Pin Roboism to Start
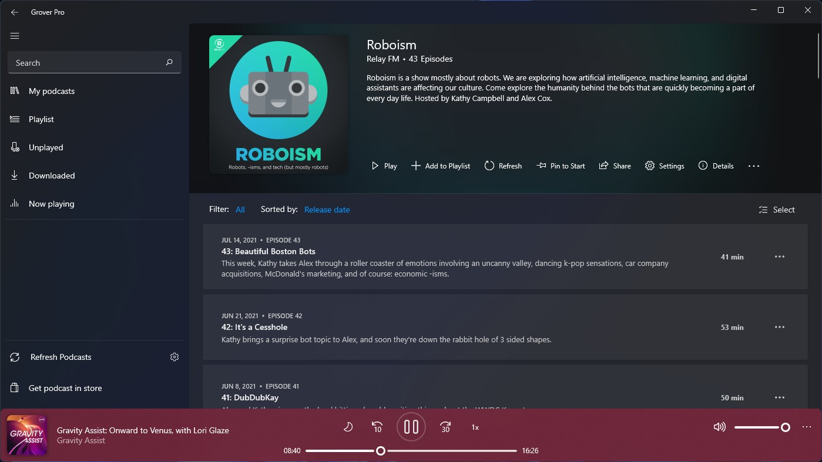This screenshot has width=822, height=462. pos(561,166)
